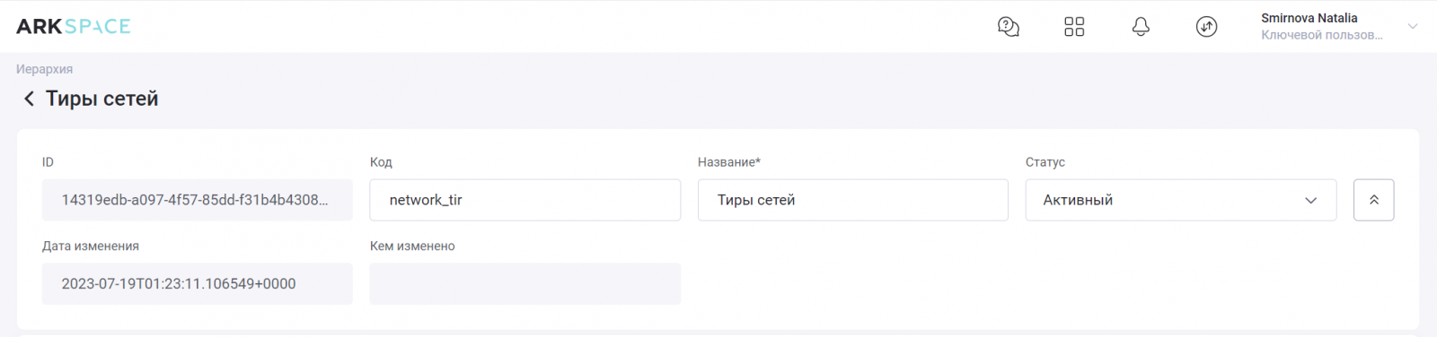Click the Тиры сетей page heading
1437x337 pixels.
[x=102, y=99]
